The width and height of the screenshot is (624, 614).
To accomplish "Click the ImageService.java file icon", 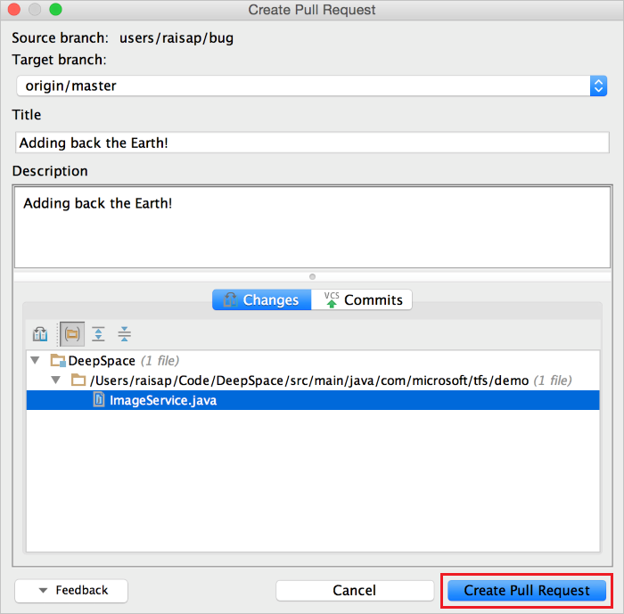I will click(x=99, y=400).
